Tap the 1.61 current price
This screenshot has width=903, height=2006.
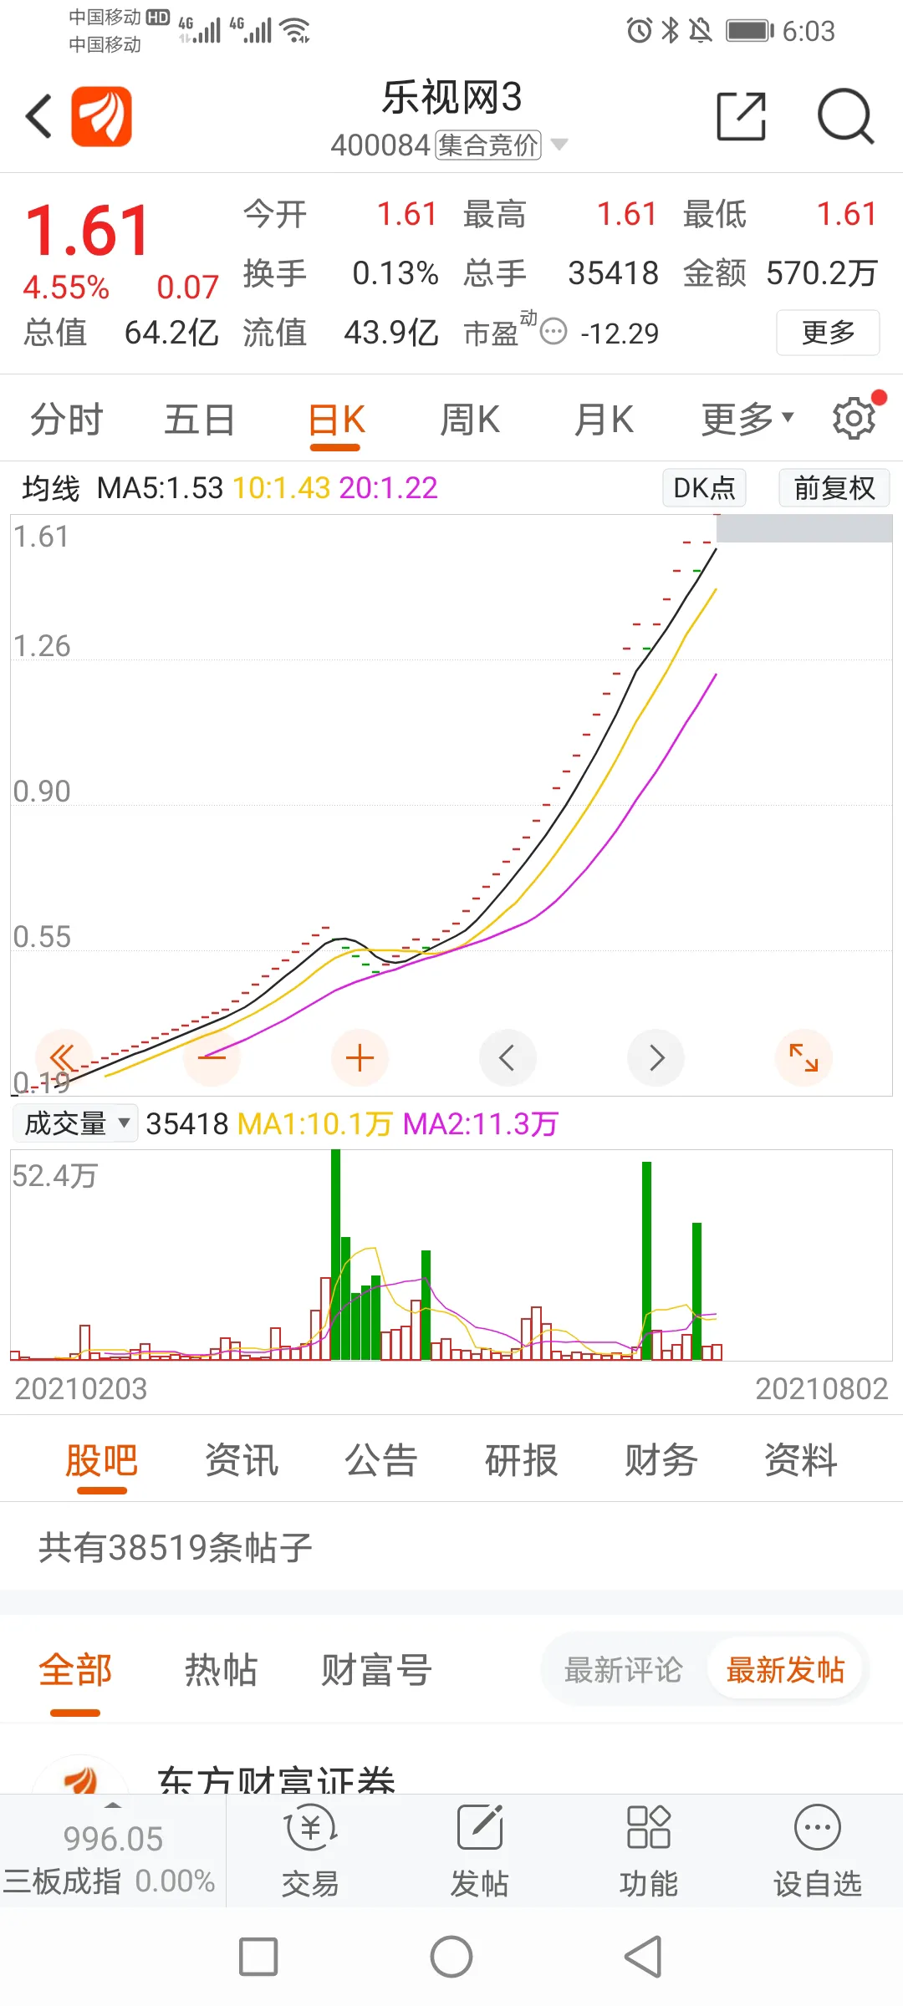click(x=87, y=231)
